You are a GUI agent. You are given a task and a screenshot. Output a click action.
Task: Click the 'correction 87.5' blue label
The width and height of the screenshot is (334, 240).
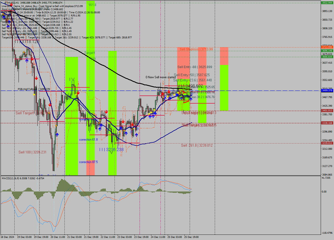click(88, 162)
